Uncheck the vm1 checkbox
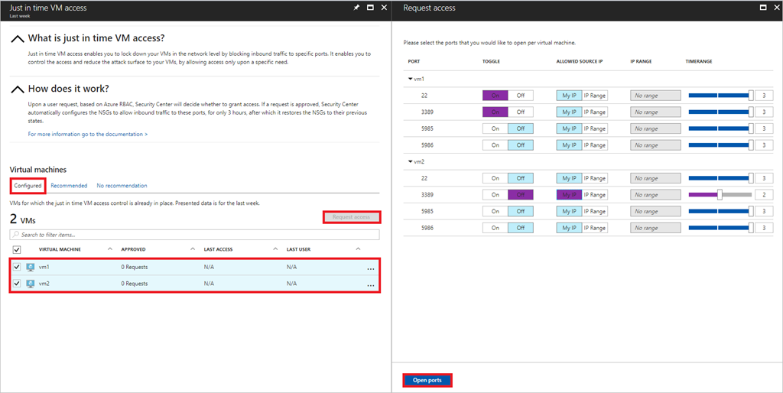783x393 pixels. (17, 267)
